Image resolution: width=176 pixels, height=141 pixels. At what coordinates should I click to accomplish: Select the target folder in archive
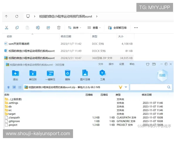10,114
